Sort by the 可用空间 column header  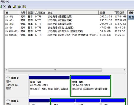pyautogui.click(x=120, y=13)
